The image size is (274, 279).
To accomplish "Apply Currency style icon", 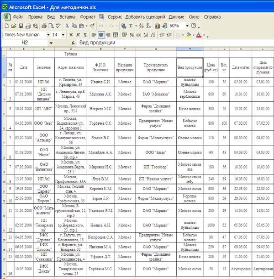I will (x=124, y=35).
